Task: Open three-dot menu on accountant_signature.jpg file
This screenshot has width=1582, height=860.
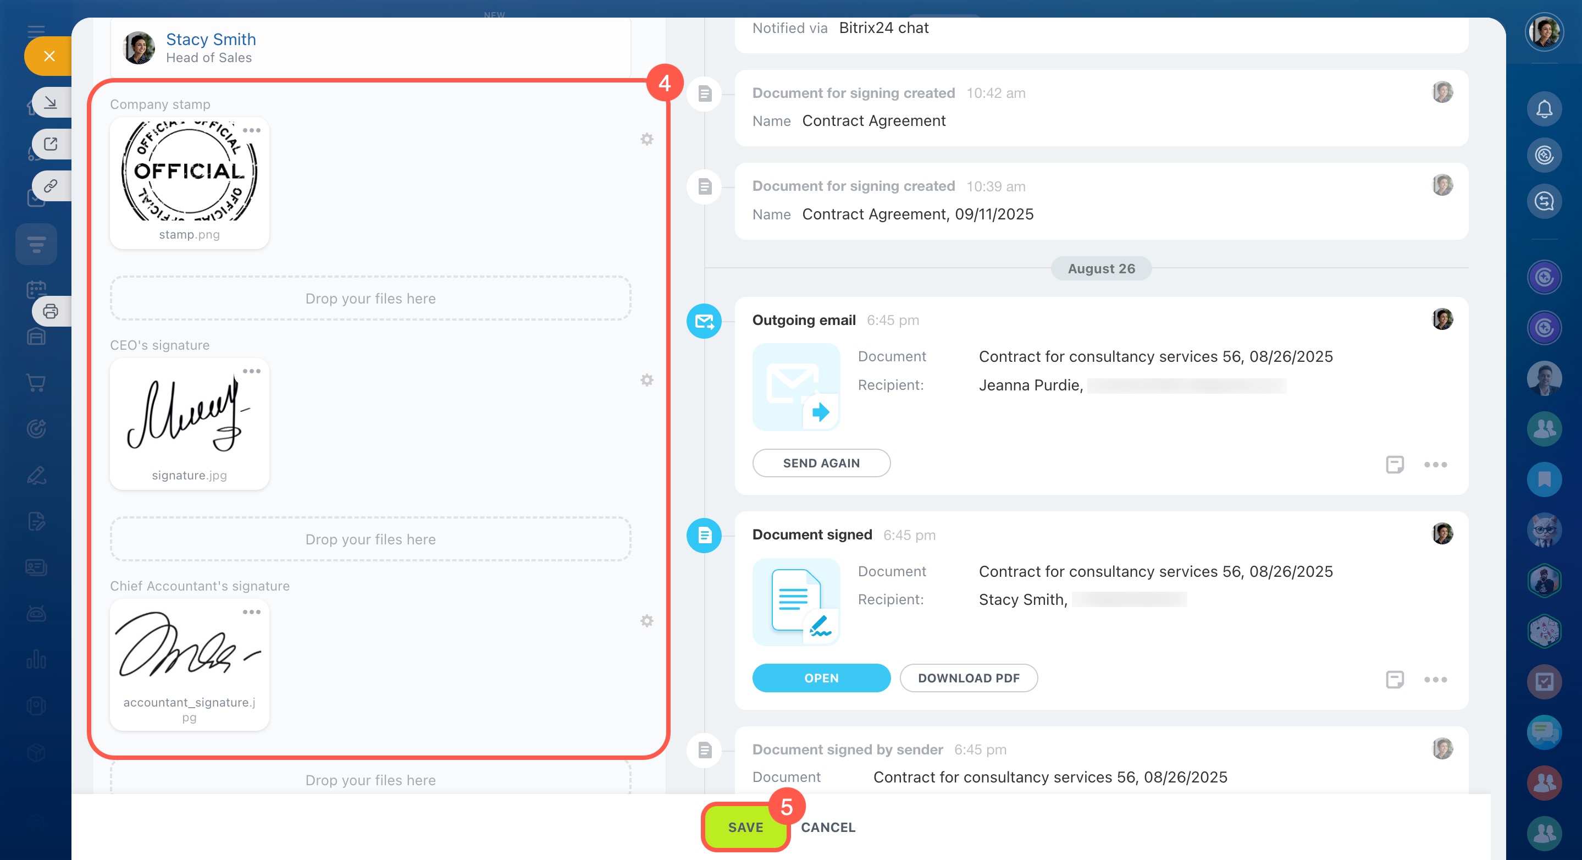Action: [x=251, y=612]
